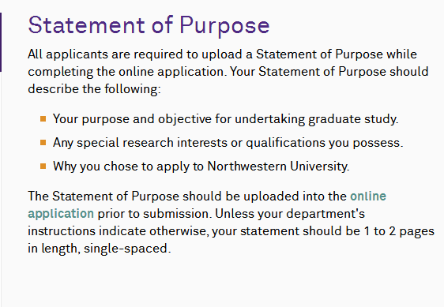This screenshot has width=444, height=307.
Task: Click 'prior to submission' text
Action: tap(155, 214)
